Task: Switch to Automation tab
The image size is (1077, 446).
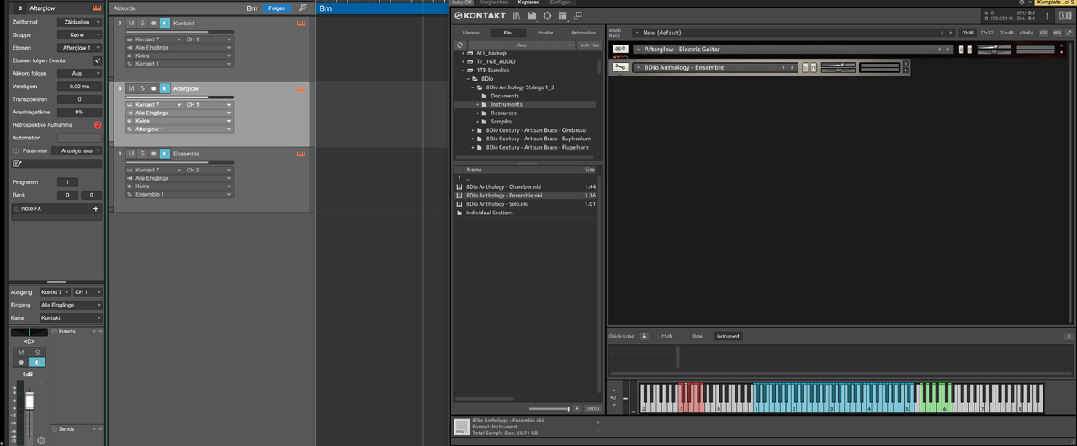Action: 583,33
